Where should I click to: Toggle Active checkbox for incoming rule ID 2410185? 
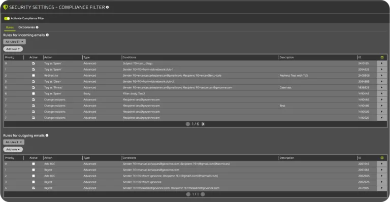click(x=34, y=63)
